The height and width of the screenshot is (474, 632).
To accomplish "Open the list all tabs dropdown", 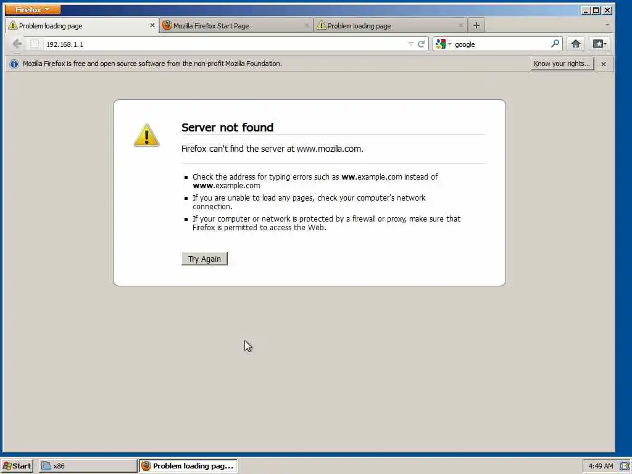I will 607,25.
